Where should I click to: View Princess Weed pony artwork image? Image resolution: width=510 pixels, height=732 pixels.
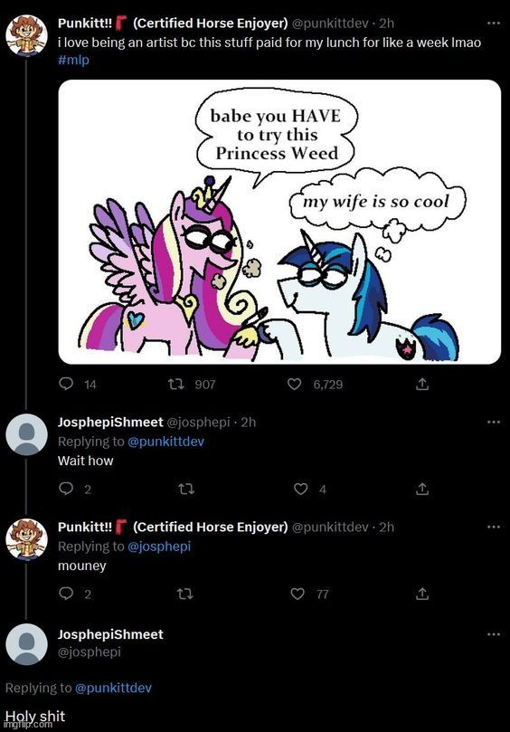[x=279, y=222]
